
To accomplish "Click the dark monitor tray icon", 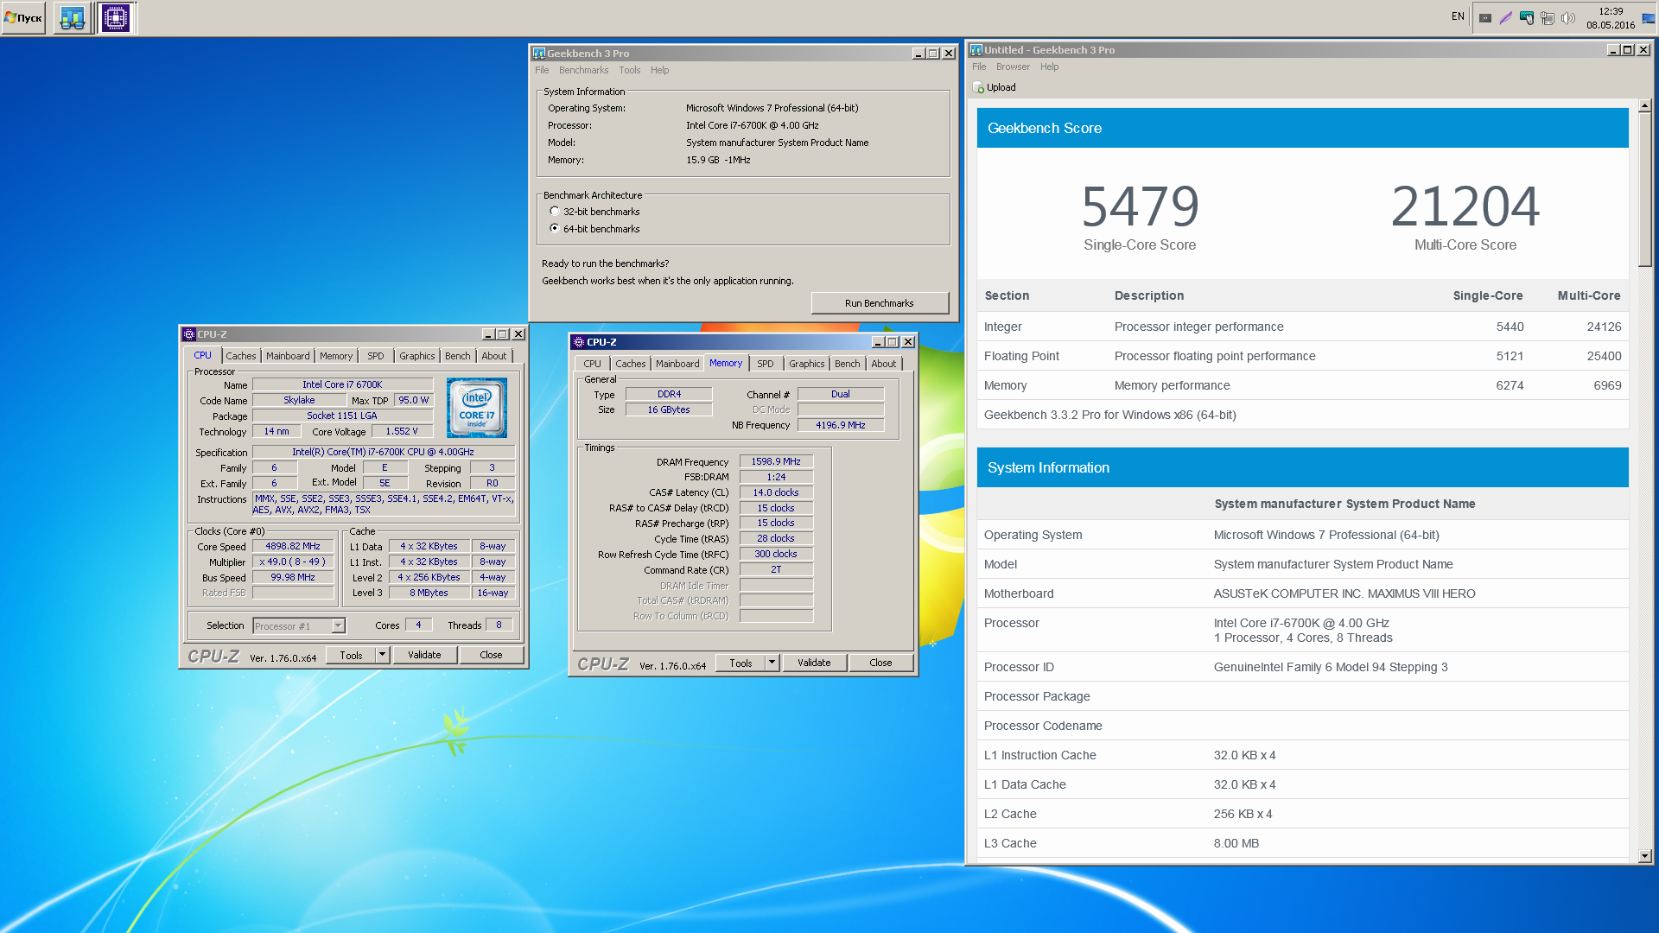I will pos(1485,17).
